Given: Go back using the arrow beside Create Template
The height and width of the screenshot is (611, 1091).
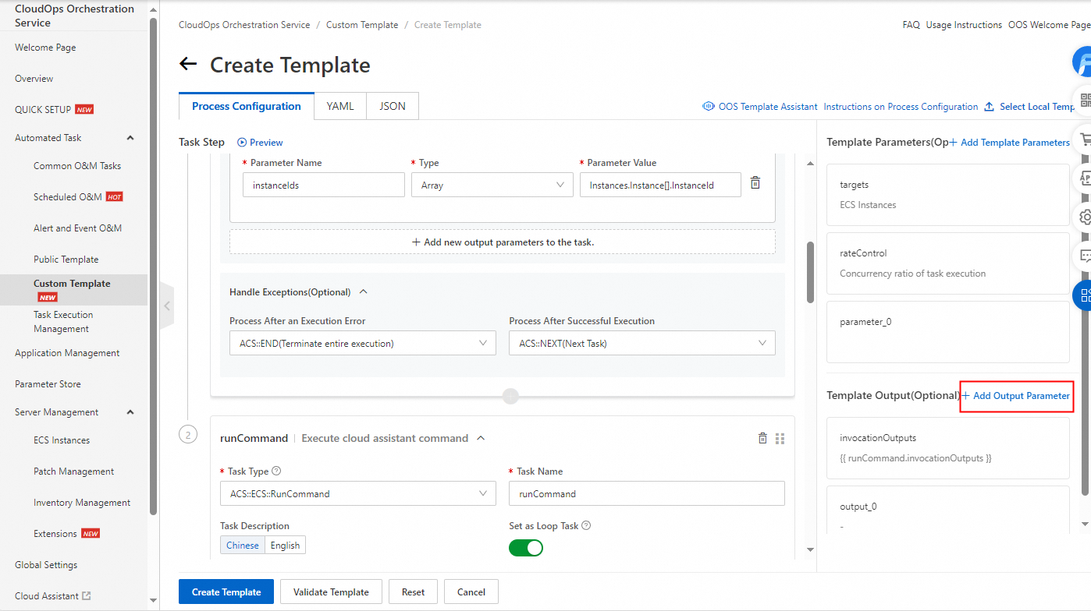Looking at the screenshot, I should click(x=188, y=64).
